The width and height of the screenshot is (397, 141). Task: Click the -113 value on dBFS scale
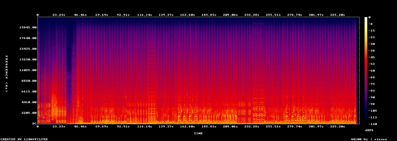tap(373, 117)
